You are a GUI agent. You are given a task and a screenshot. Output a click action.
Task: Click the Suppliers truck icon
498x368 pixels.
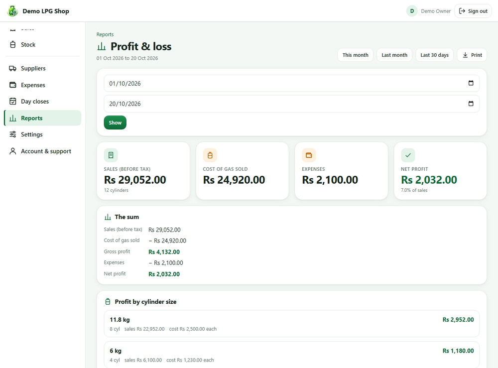click(x=13, y=68)
